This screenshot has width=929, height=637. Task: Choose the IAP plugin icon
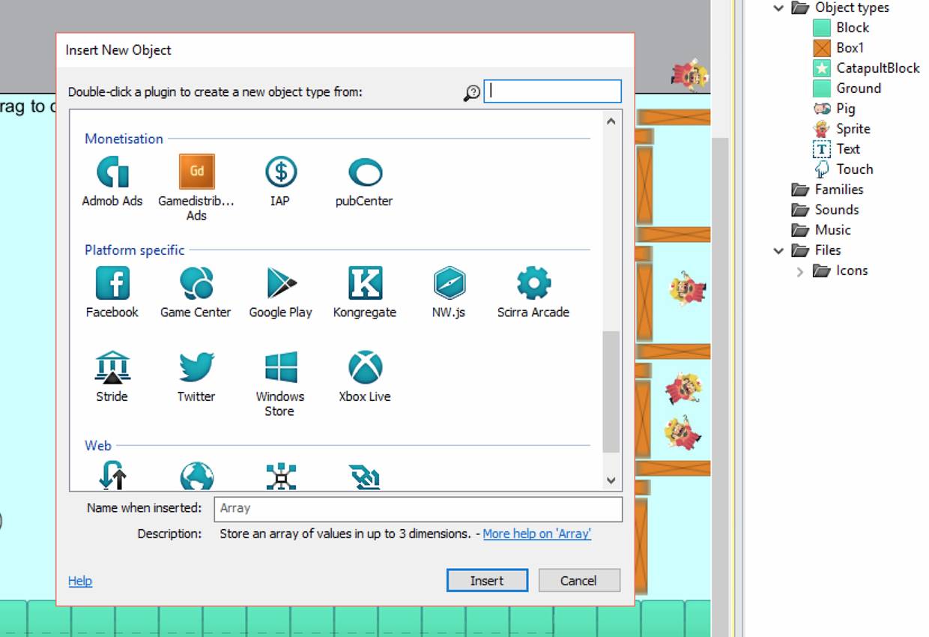coord(281,172)
